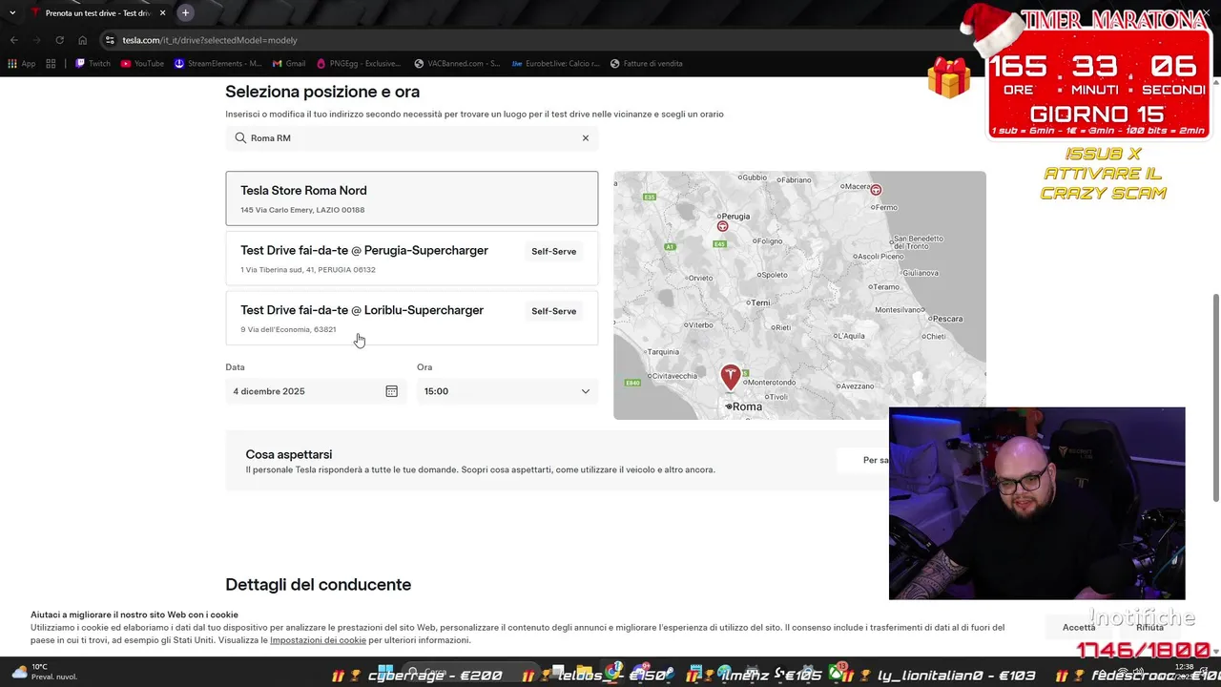This screenshot has width=1221, height=687.
Task: Open the weather widget in taskbar
Action: (x=43, y=672)
